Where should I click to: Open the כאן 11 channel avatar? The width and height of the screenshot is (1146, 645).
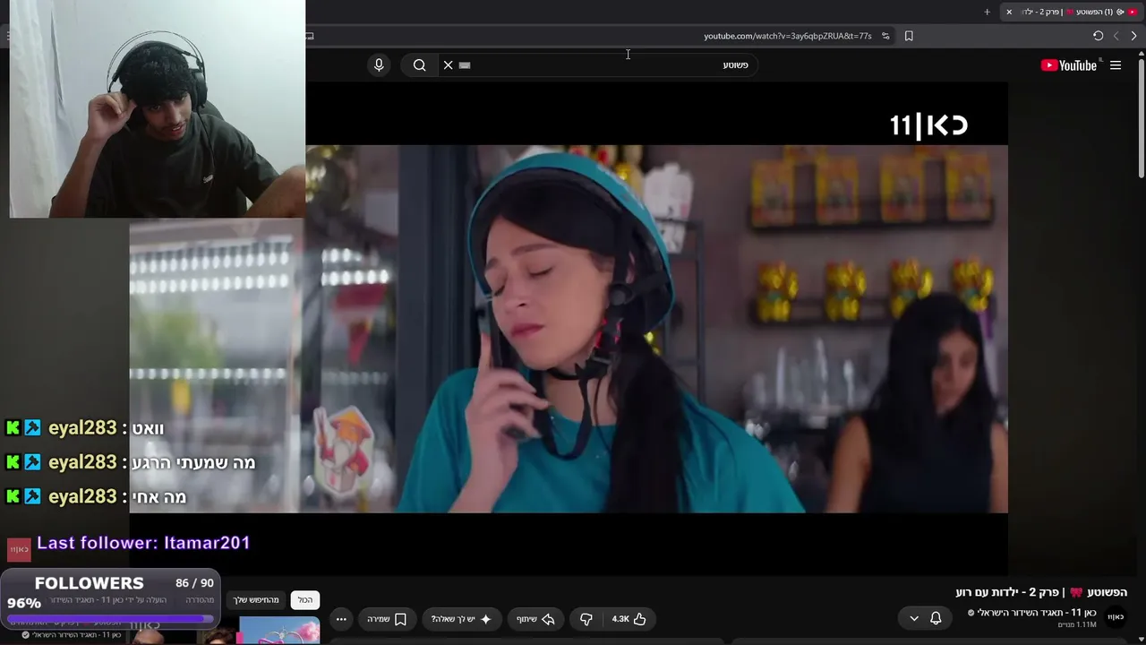pos(1116,616)
